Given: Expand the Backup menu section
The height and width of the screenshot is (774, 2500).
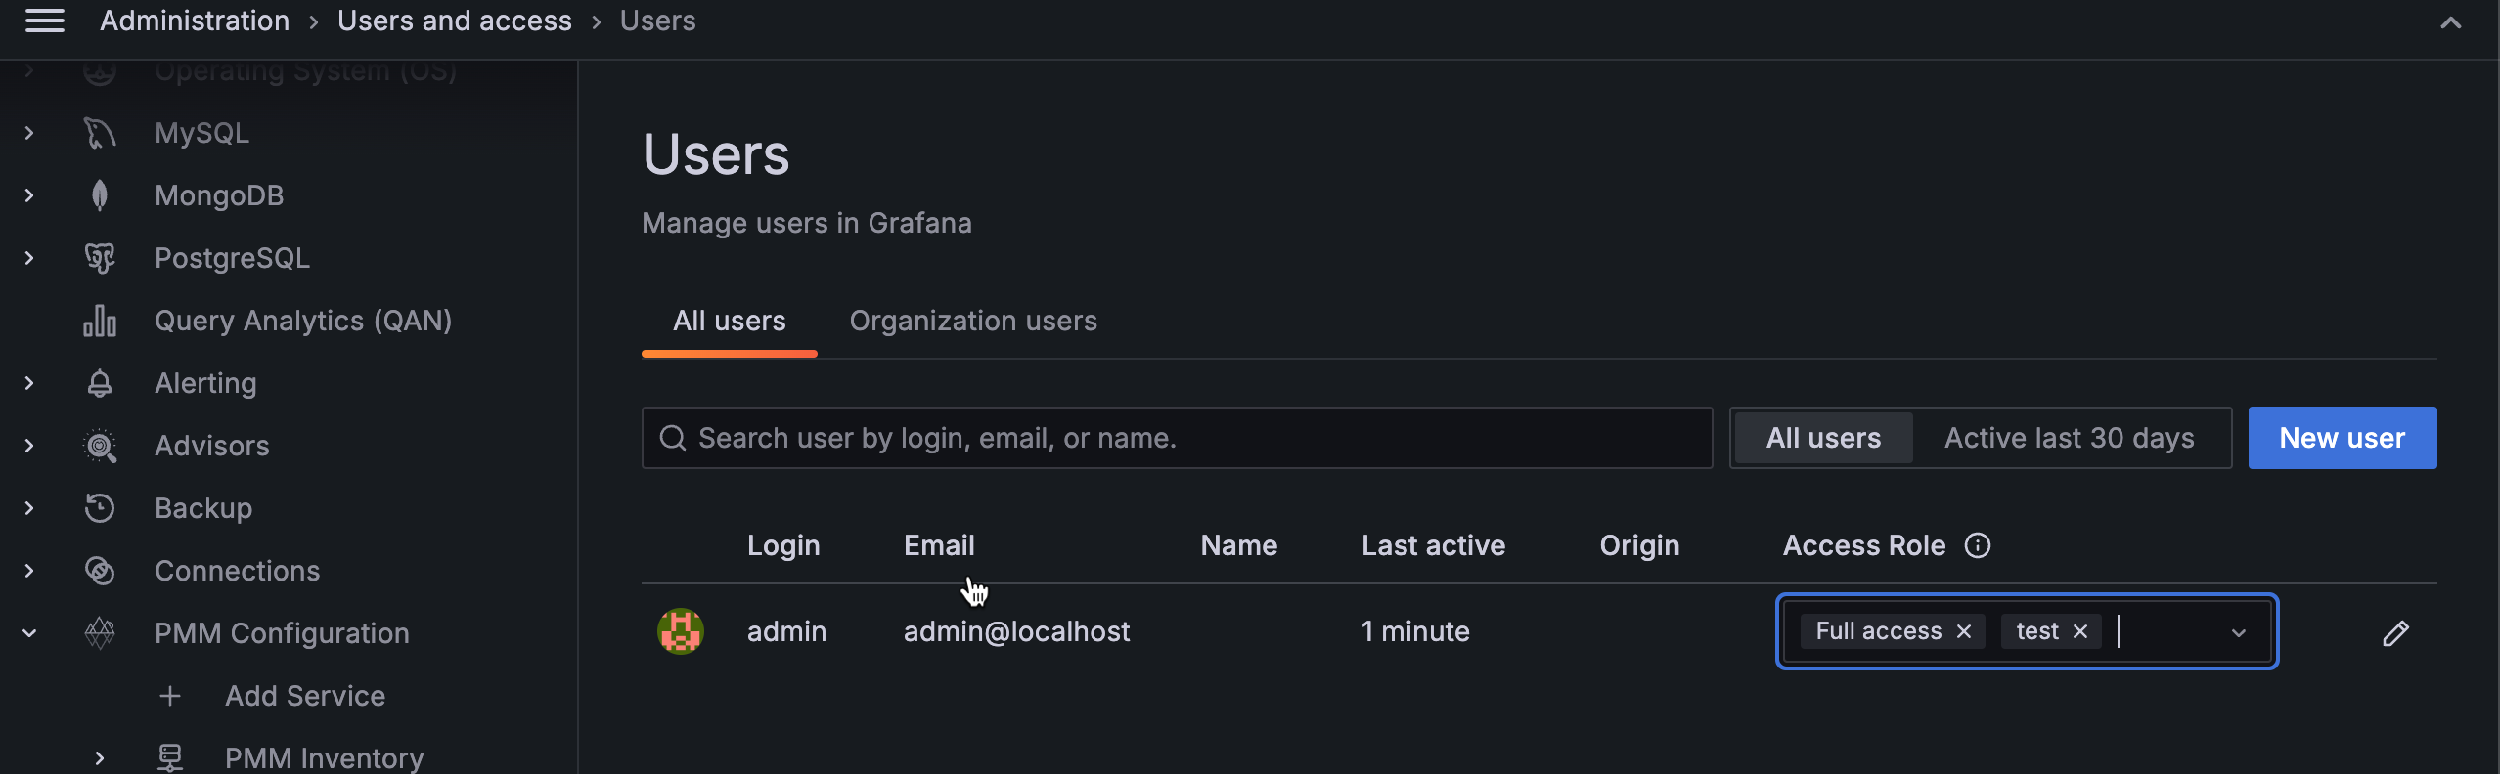Looking at the screenshot, I should (29, 508).
